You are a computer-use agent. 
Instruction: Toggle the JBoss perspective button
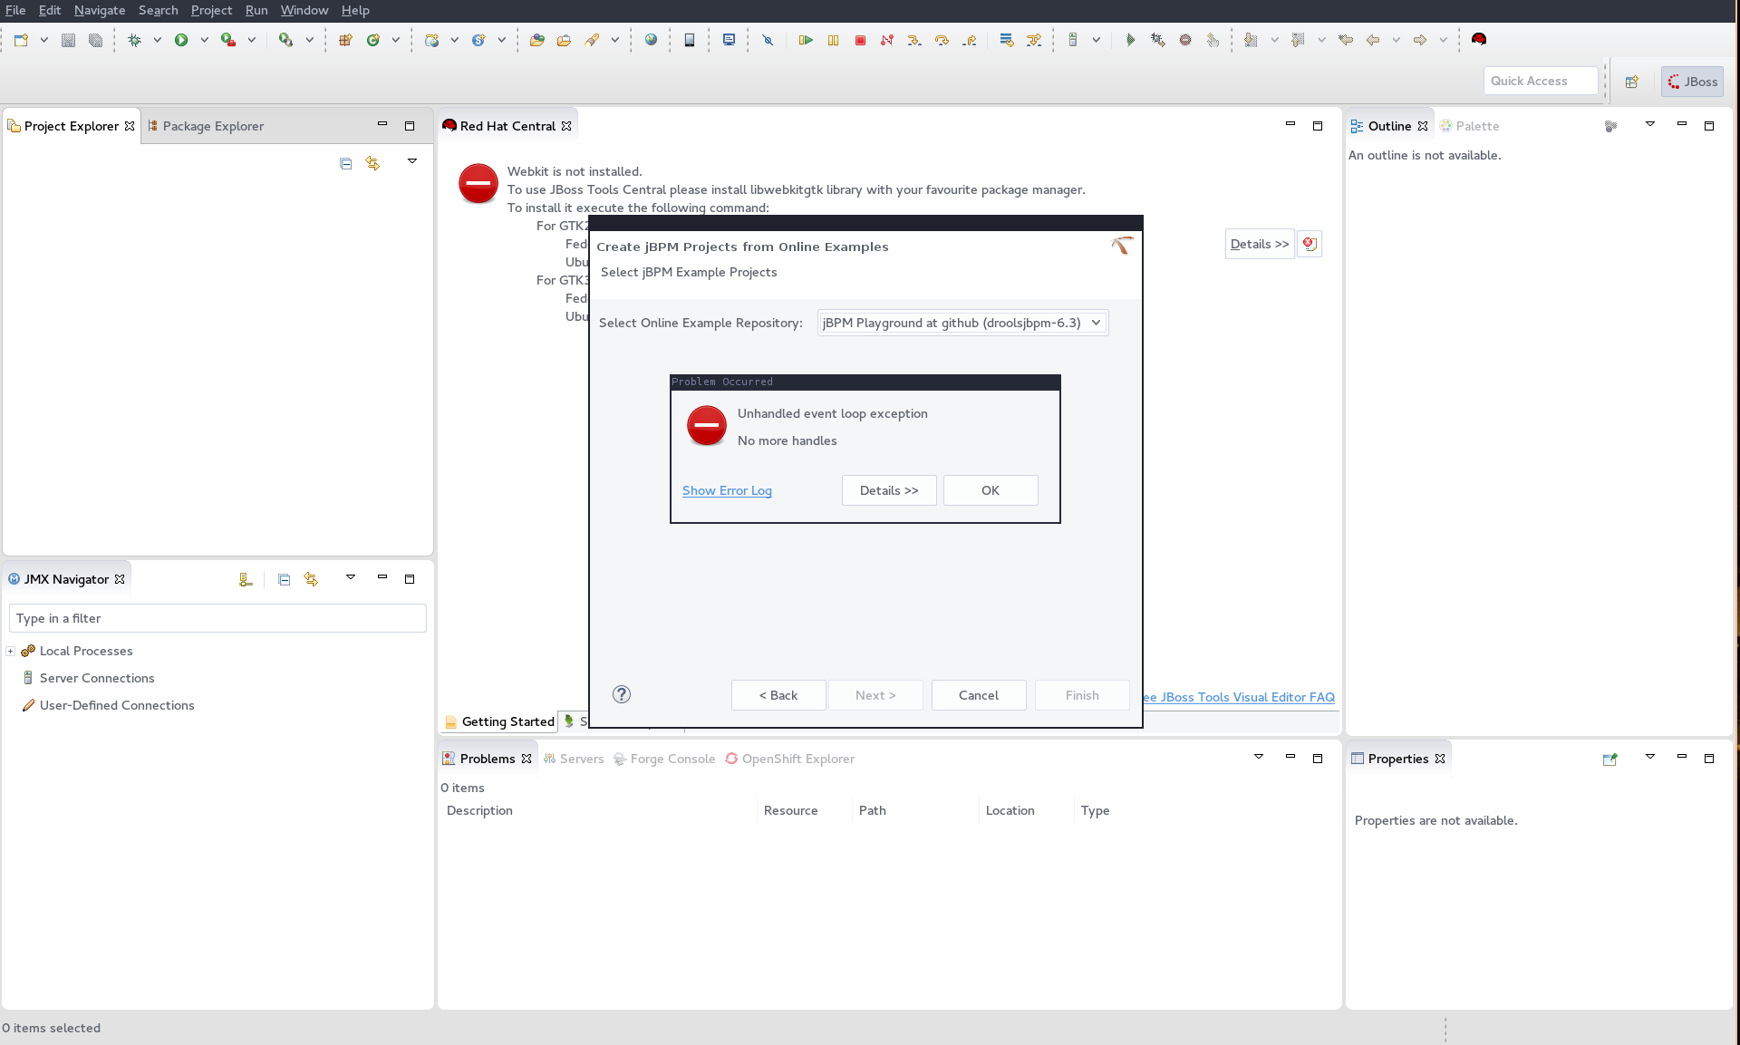1693,82
